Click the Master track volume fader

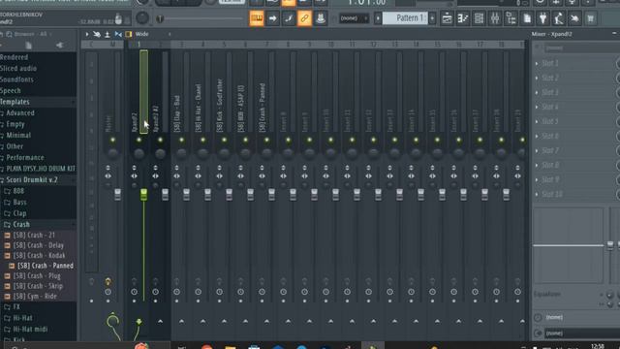click(117, 194)
